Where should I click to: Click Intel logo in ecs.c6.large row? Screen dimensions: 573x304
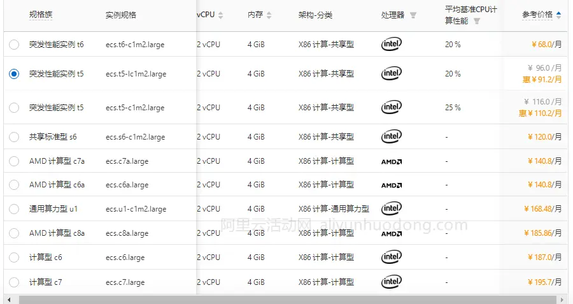coord(392,257)
